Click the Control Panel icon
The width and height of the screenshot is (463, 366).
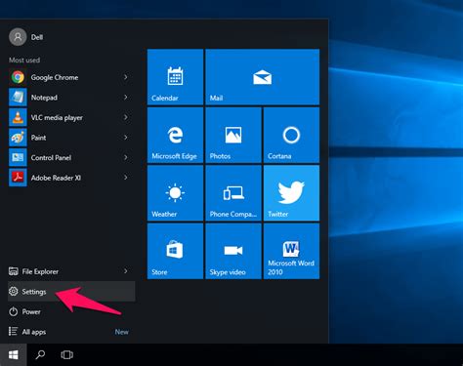tap(18, 157)
